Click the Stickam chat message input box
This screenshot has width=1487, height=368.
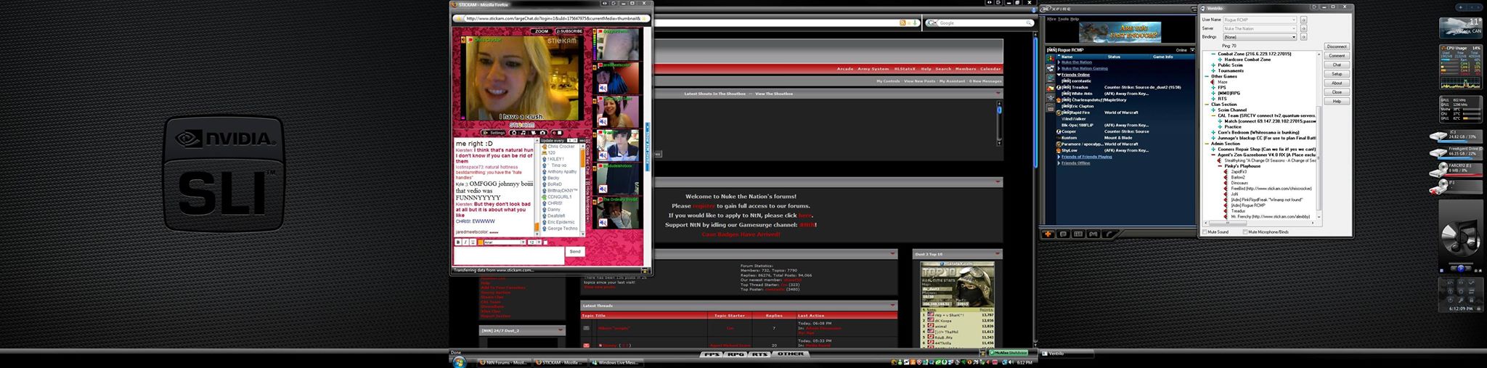click(509, 255)
